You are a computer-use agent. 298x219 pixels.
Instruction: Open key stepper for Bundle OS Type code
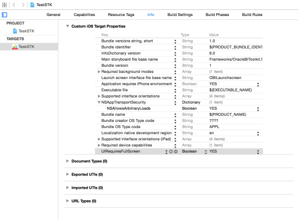tap(175, 127)
